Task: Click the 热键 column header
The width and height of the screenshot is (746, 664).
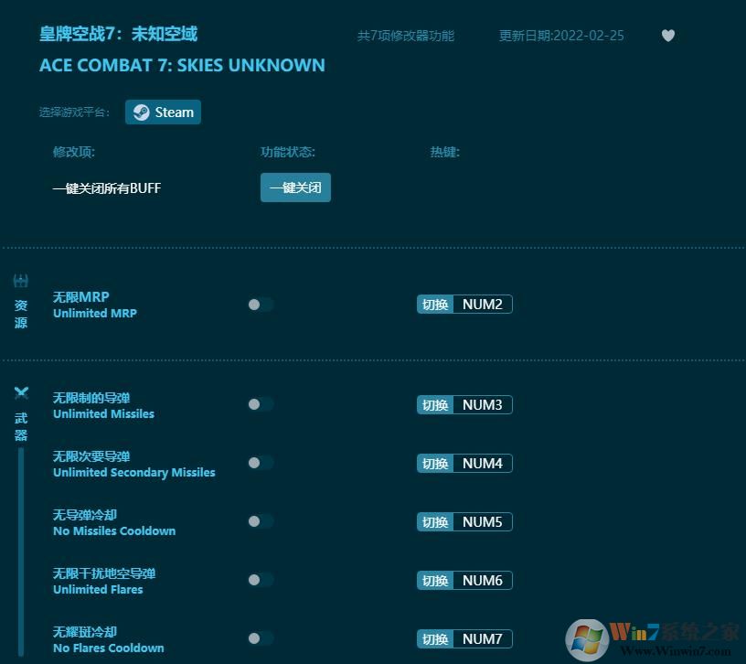Action: [445, 152]
